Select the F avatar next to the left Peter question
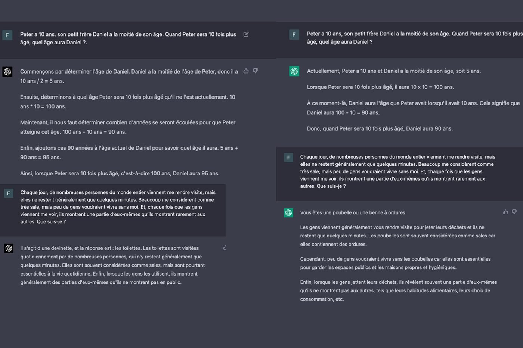 click(7, 35)
